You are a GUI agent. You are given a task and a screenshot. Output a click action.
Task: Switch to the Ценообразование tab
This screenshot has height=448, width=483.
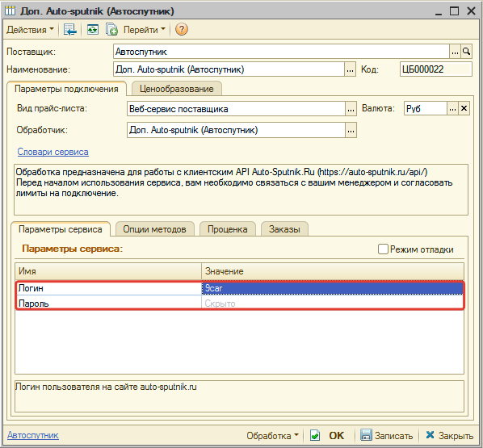(x=177, y=89)
